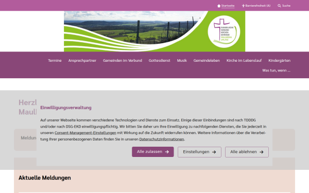Reject all with Alle ablehnen
The width and height of the screenshot is (309, 193).
tap(247, 152)
